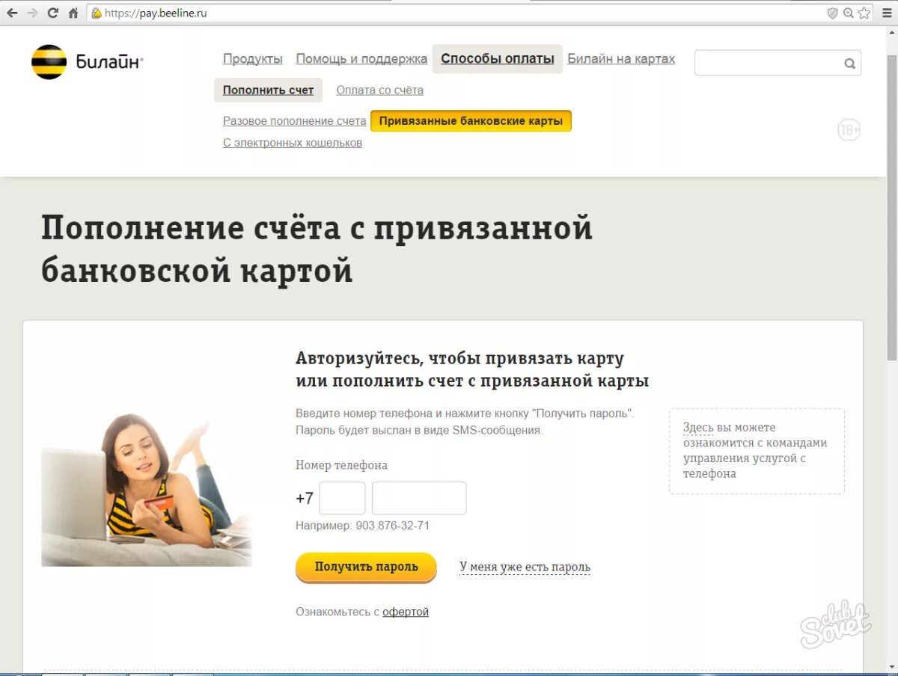898x676 pixels.
Task: Open the Продукты menu
Action: [x=253, y=59]
